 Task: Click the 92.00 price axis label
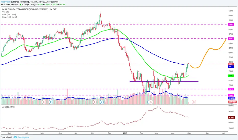click(x=231, y=11)
